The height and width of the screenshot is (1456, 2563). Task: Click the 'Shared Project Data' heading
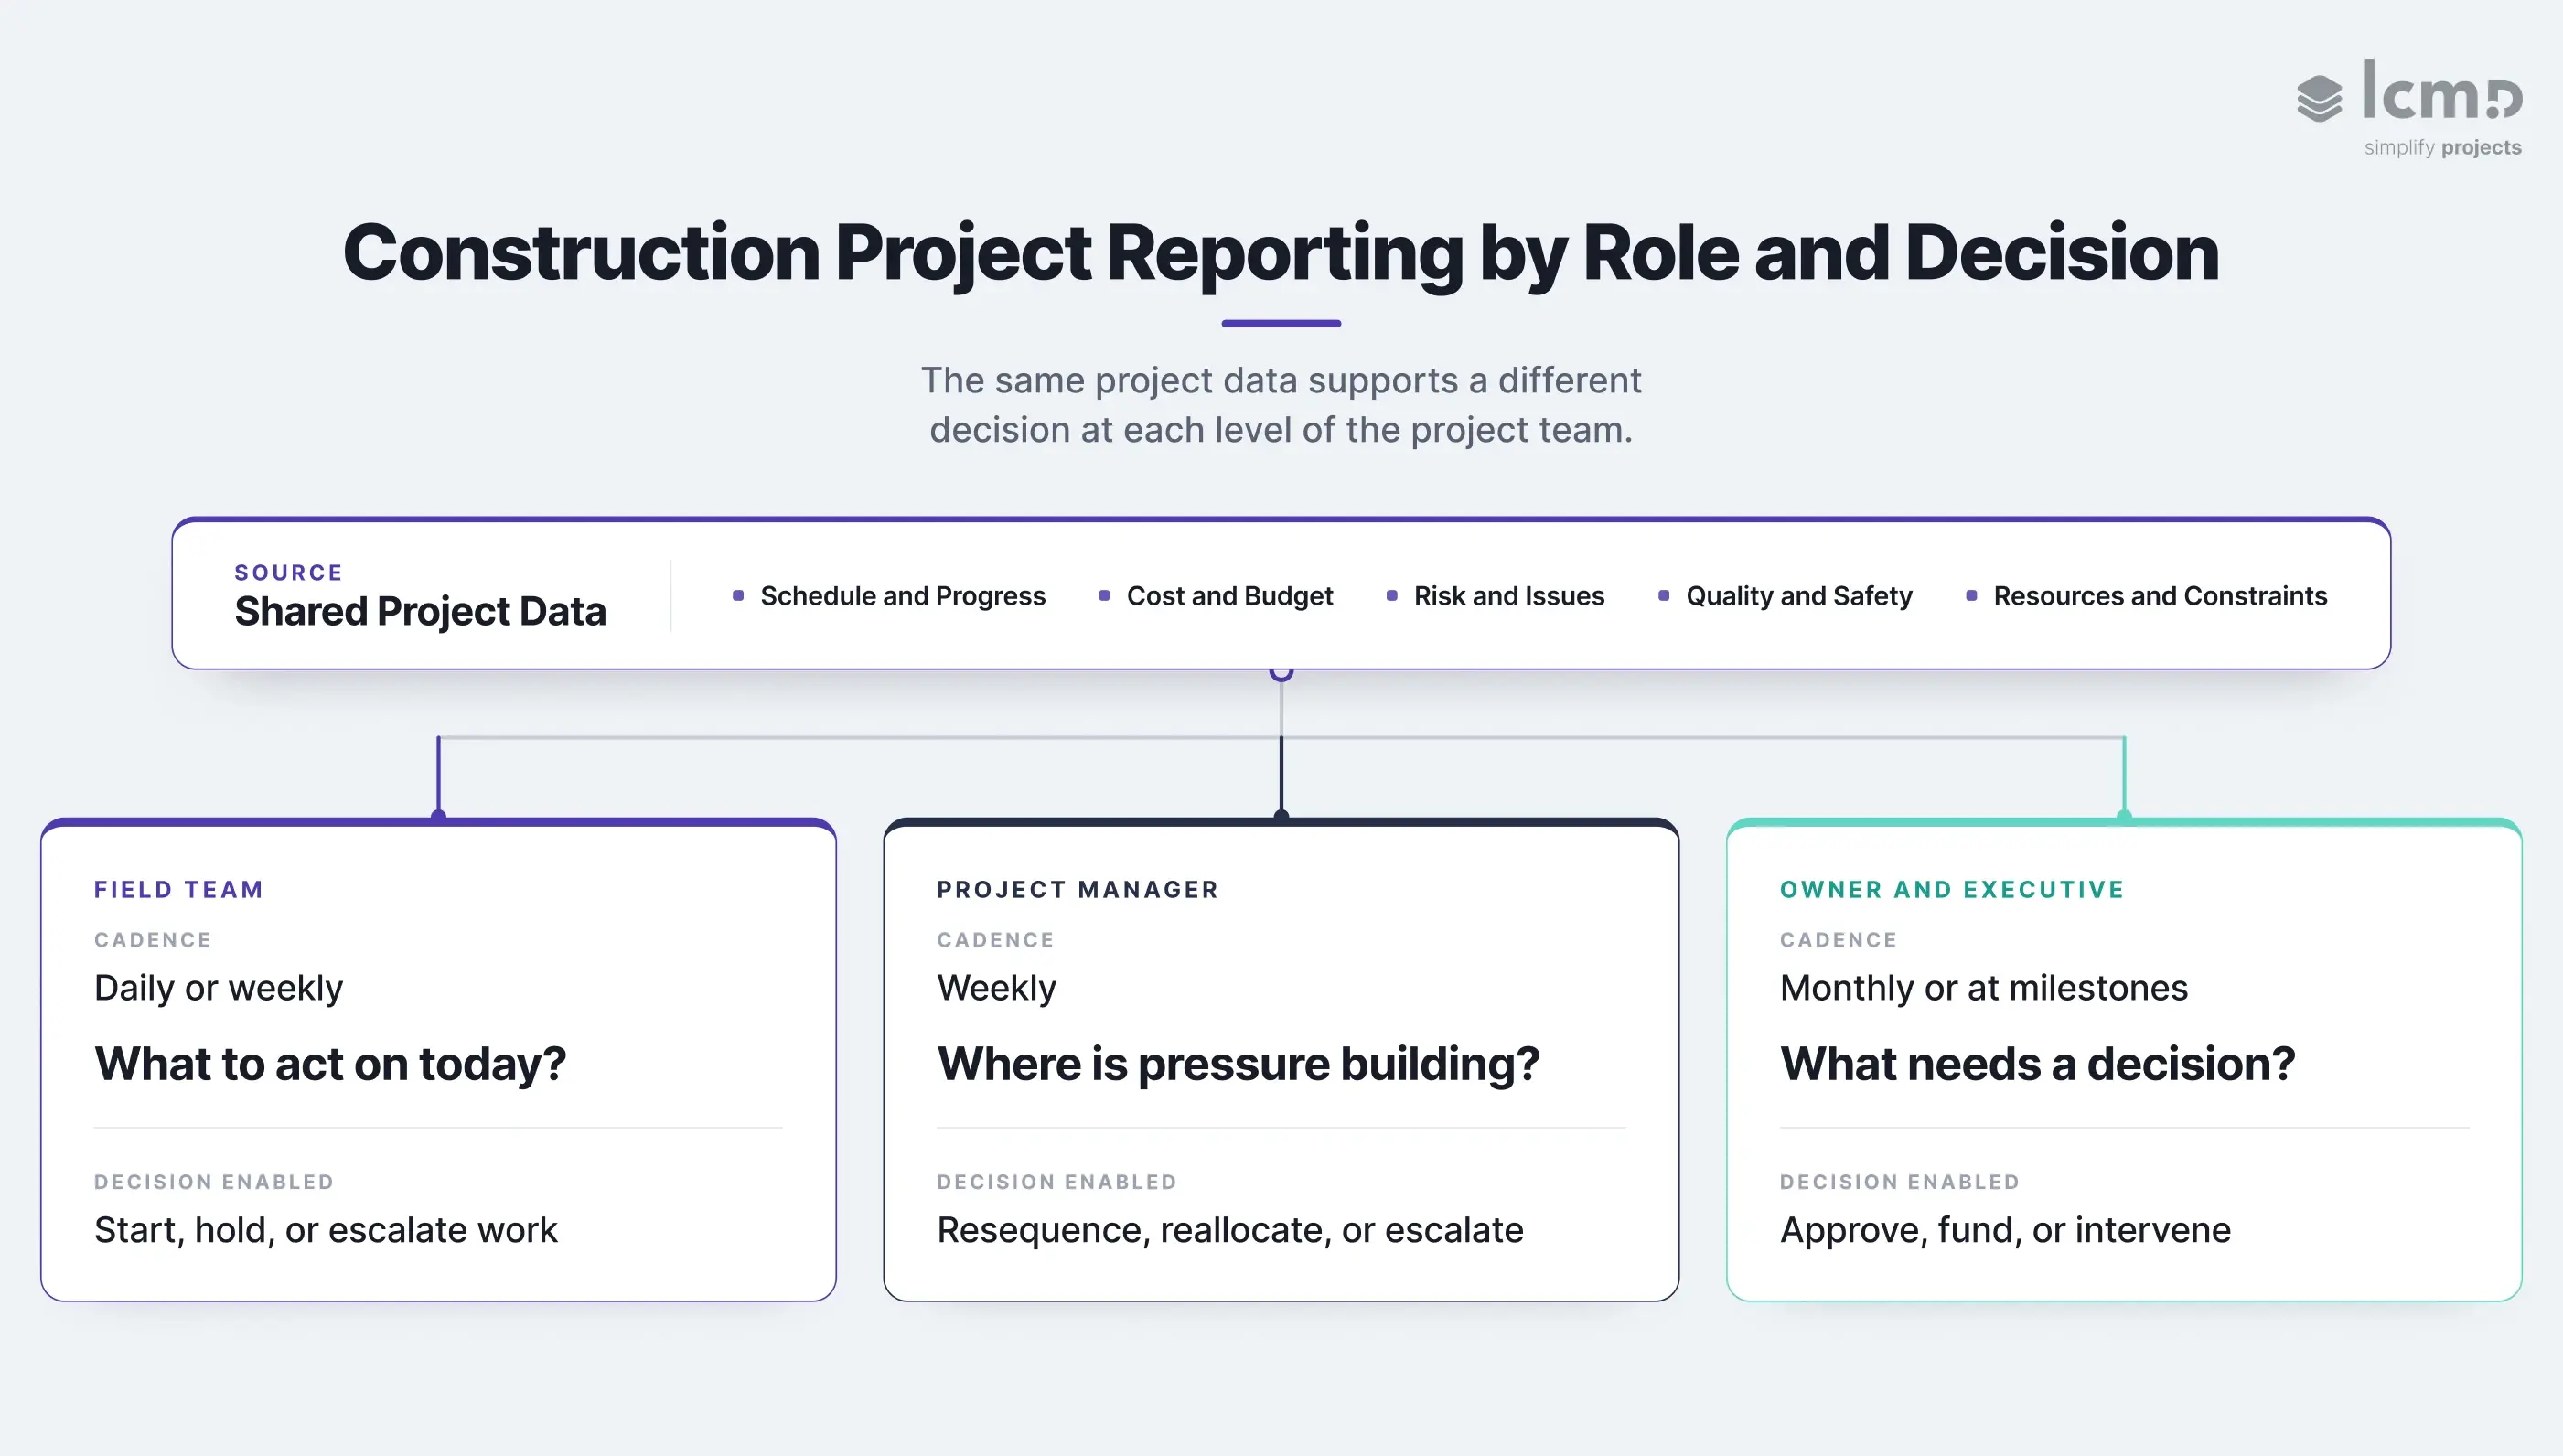(420, 611)
